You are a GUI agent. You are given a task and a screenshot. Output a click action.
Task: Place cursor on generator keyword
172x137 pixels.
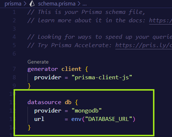(42, 69)
